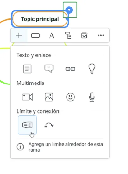Toggle the task checkbox icon in toolbar
128x174 pixels.
85,35
